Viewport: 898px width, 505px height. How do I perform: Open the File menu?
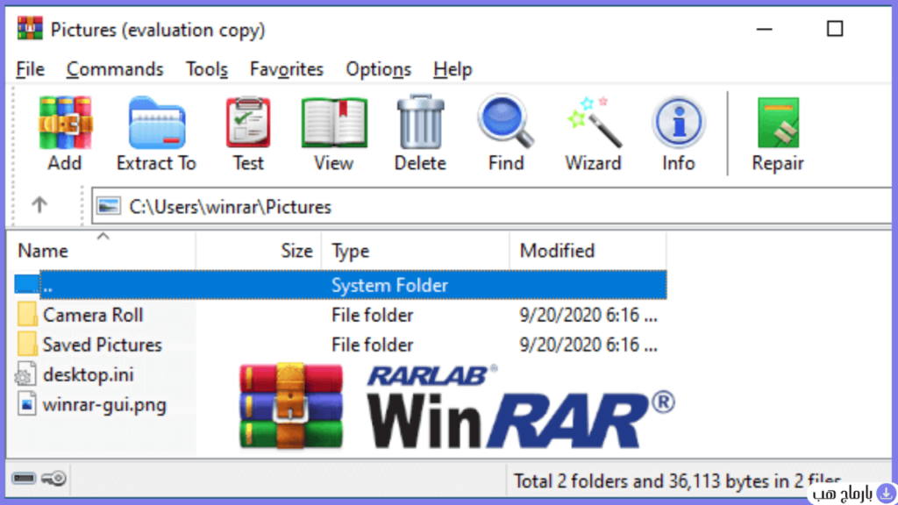(x=31, y=69)
